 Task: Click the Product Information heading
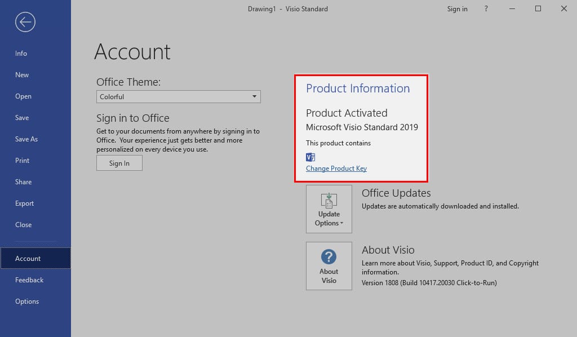pos(358,88)
